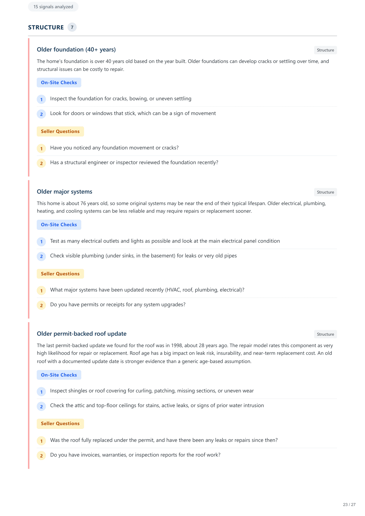
Task: Click Seller Questions label under Older major systems
Action: pyautogui.click(x=60, y=274)
